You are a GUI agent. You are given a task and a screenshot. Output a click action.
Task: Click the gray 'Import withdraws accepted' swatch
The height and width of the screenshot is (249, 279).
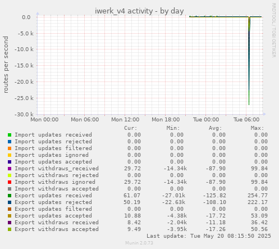[x=10, y=189]
